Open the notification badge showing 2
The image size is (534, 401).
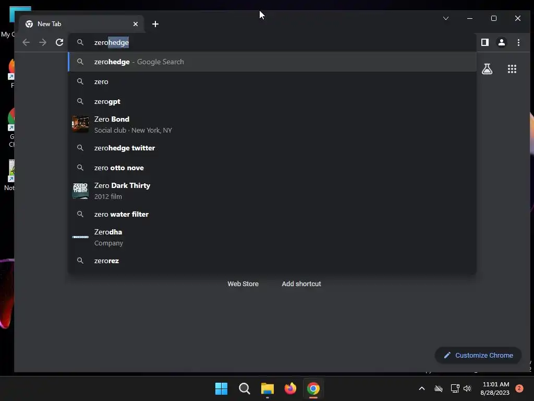click(x=519, y=388)
